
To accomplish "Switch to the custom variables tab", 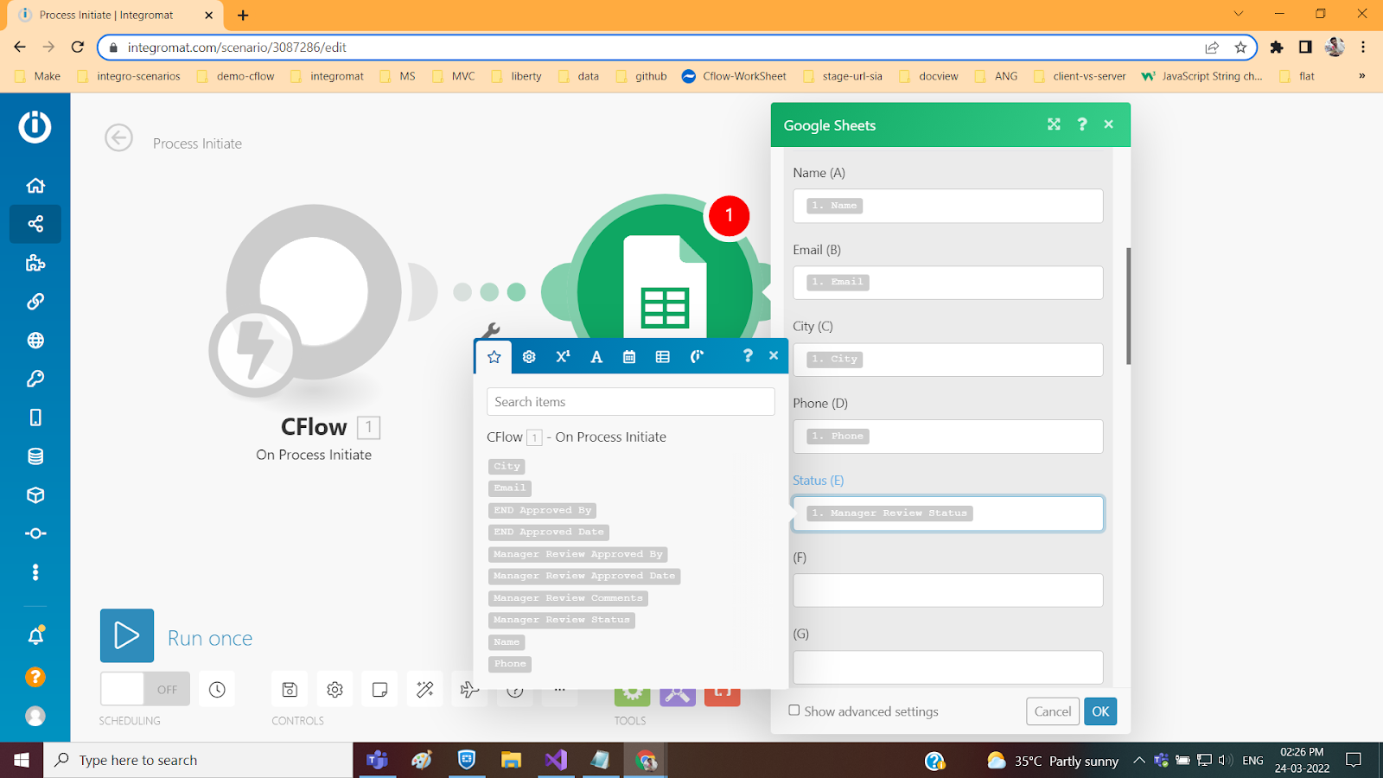I will (x=697, y=357).
